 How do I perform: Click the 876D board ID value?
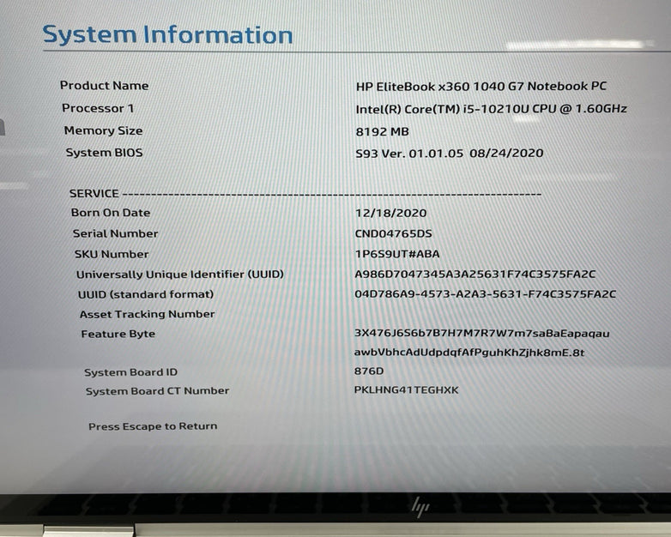coord(369,371)
